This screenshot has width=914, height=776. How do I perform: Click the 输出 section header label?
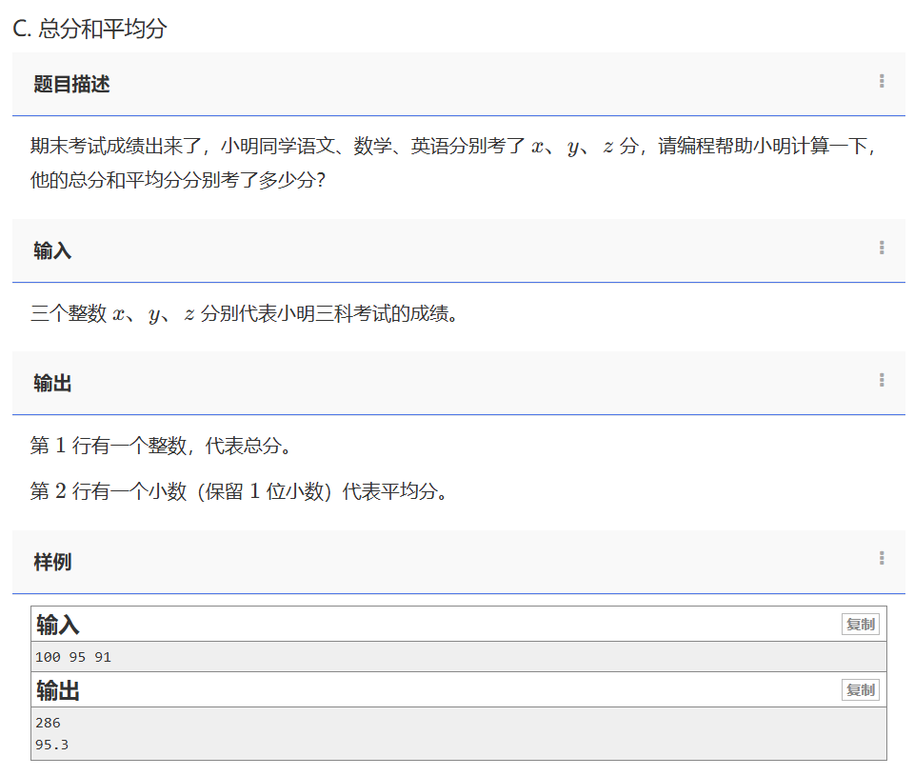point(53,384)
